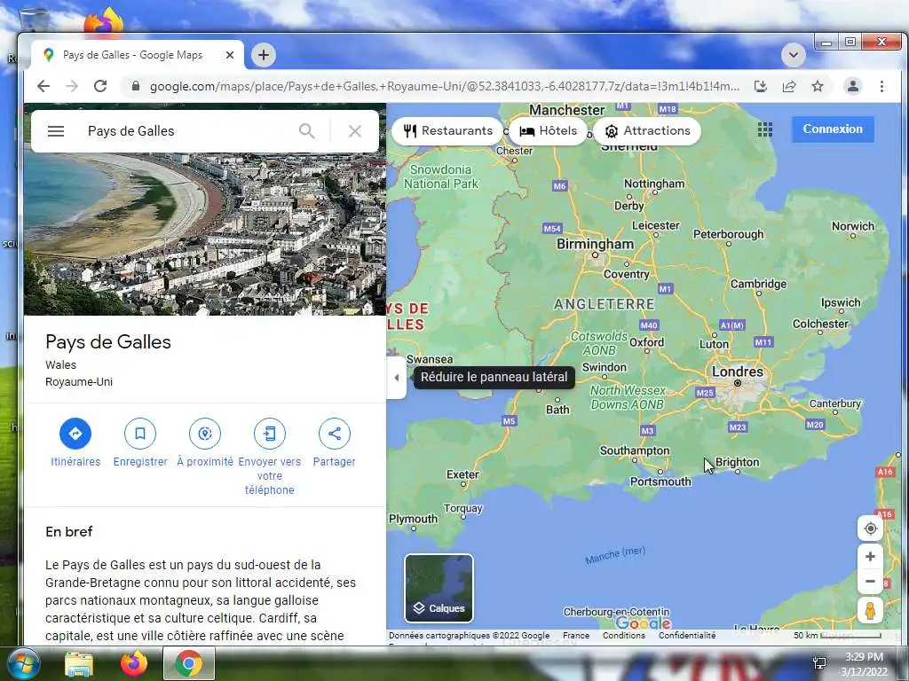Open the Llandudno header photo
Image resolution: width=909 pixels, height=681 pixels.
(x=205, y=234)
